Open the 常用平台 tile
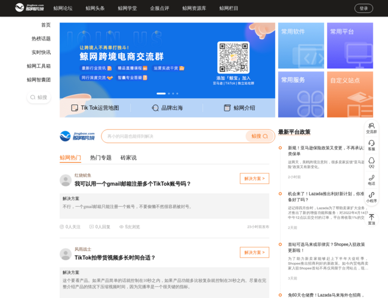 tap(350, 45)
